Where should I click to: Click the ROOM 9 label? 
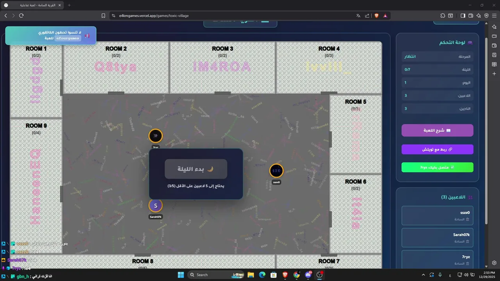[x=36, y=126]
